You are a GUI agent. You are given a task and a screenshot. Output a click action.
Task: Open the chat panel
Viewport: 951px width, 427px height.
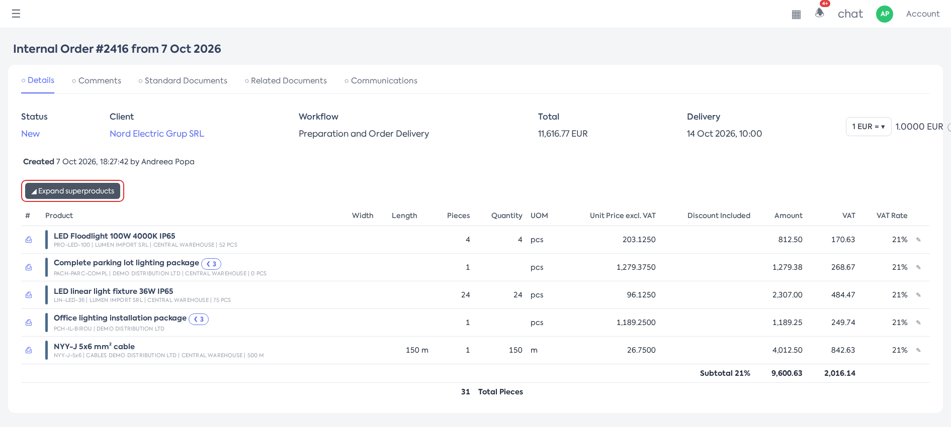(x=850, y=14)
